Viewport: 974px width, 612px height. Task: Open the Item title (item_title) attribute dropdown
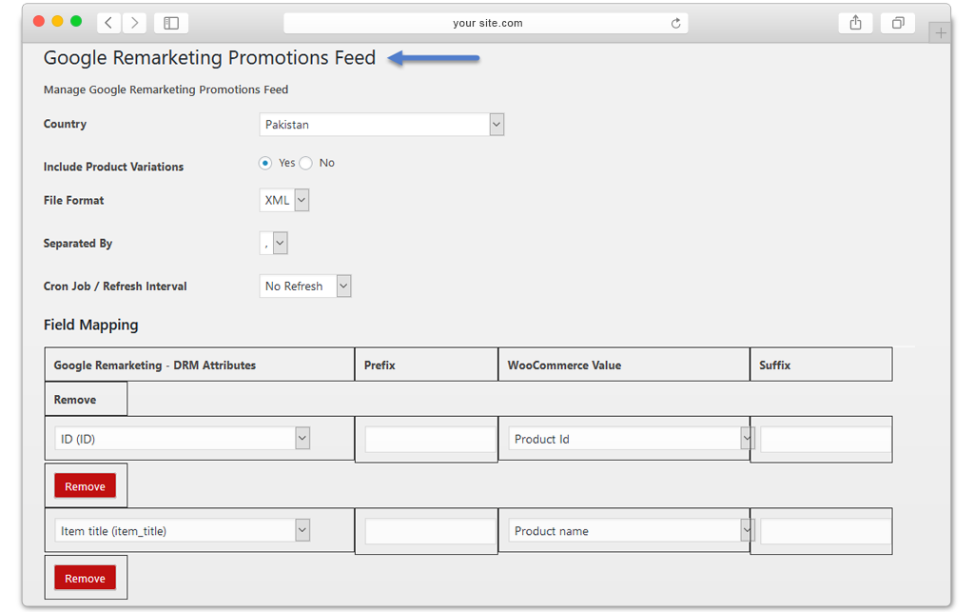[182, 530]
